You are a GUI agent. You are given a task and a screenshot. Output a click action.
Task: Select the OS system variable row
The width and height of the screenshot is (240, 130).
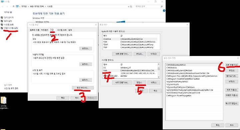coord(130,68)
